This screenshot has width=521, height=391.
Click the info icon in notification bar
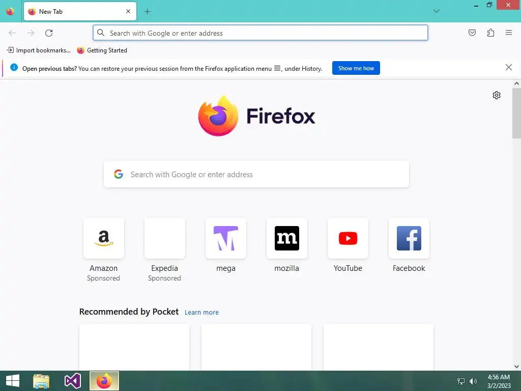pyautogui.click(x=14, y=68)
